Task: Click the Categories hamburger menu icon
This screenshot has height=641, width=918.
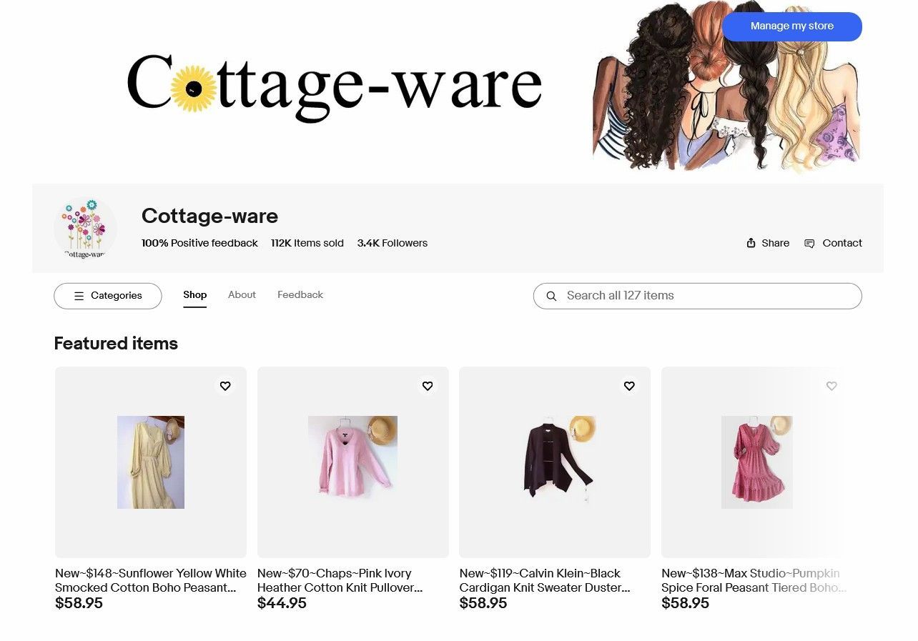Action: click(79, 296)
